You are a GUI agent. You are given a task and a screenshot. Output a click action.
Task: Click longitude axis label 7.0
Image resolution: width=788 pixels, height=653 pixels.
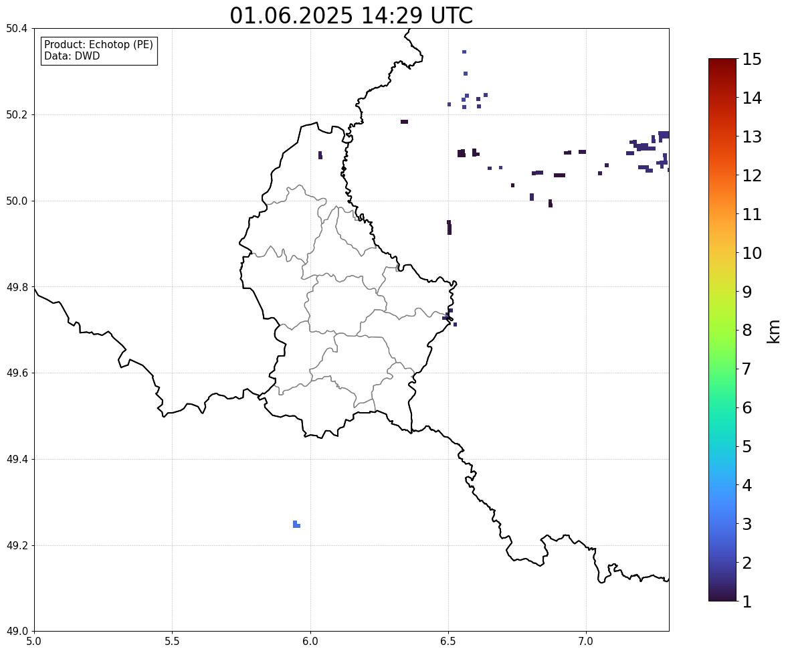[x=587, y=642]
